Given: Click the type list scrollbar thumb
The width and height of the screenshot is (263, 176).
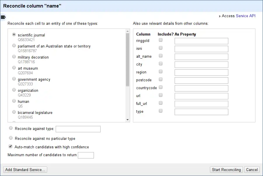Looking at the screenshot, I should (127, 59).
